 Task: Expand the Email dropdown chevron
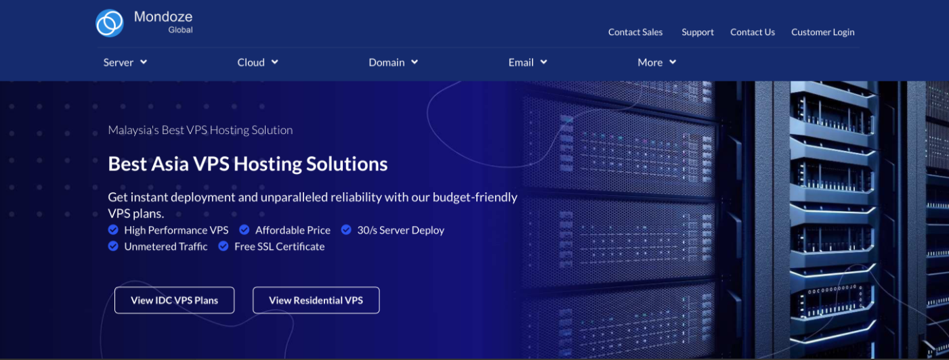pyautogui.click(x=544, y=62)
